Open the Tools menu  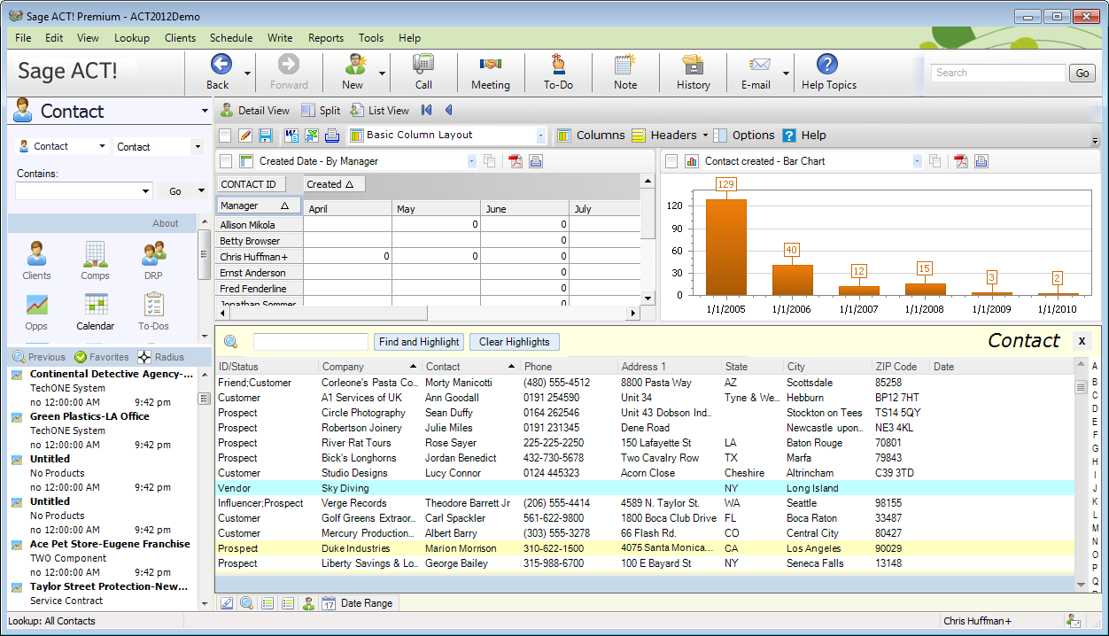tap(371, 38)
